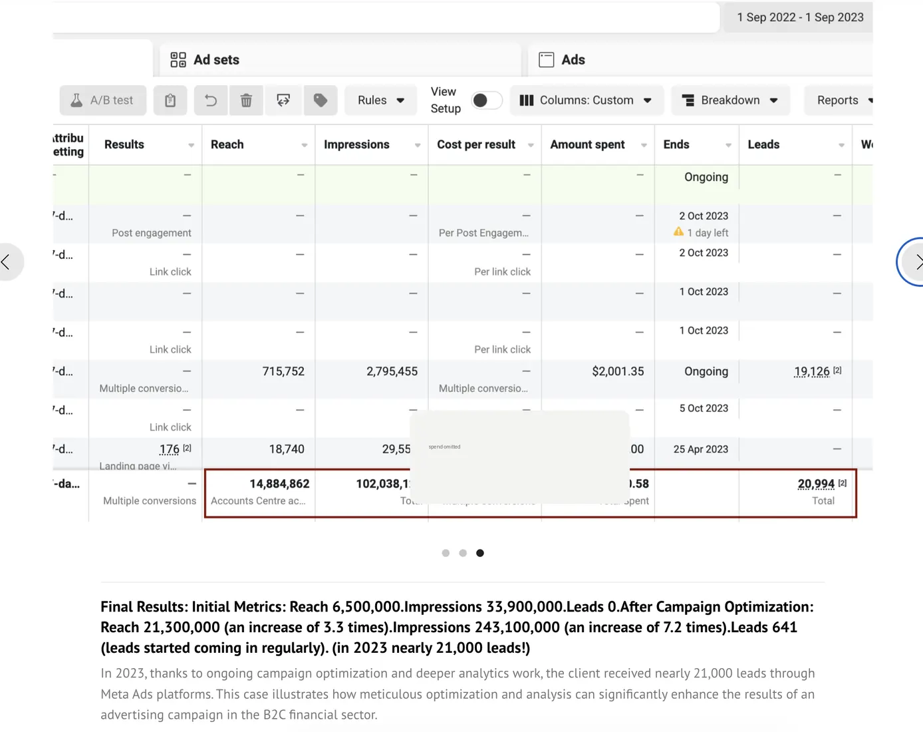Click the Per Post Engagem... cost label
Image resolution: width=923 pixels, height=732 pixels.
tap(483, 233)
